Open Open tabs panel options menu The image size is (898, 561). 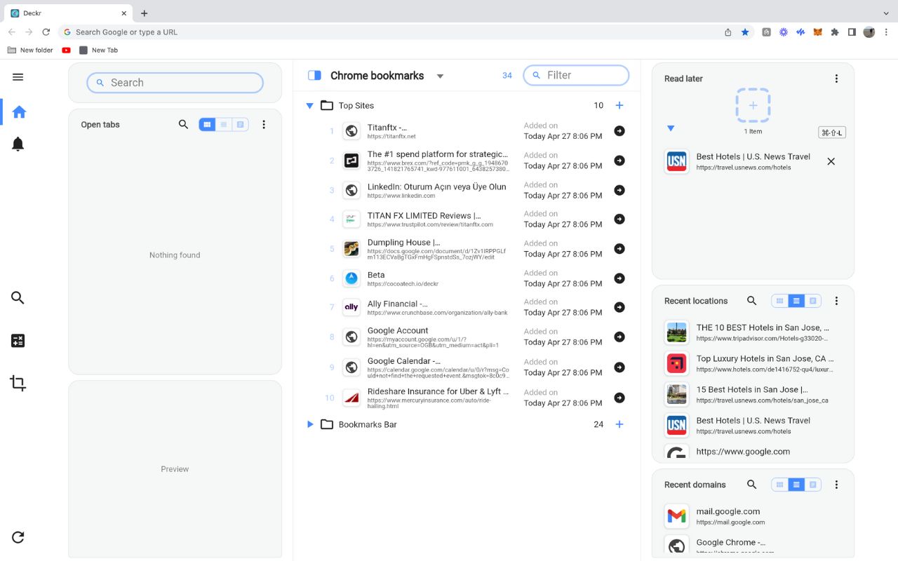264,125
